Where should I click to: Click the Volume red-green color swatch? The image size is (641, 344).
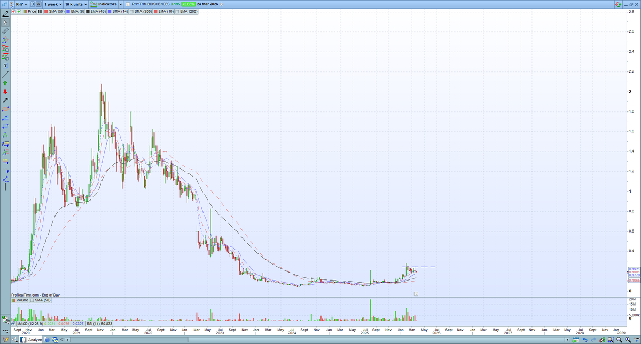tap(13, 300)
